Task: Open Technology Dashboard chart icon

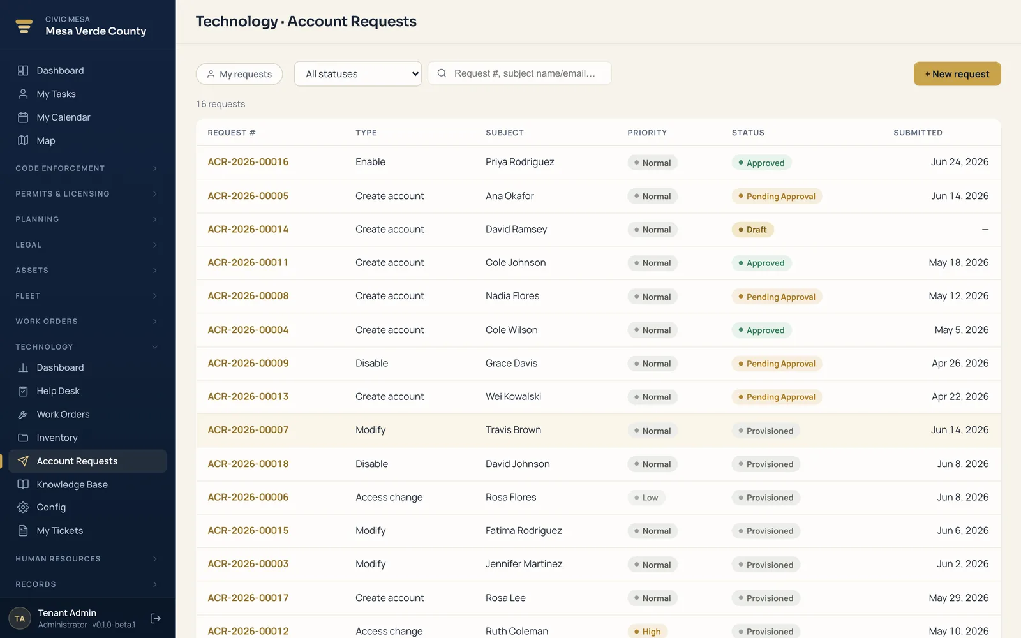Action: tap(23, 367)
